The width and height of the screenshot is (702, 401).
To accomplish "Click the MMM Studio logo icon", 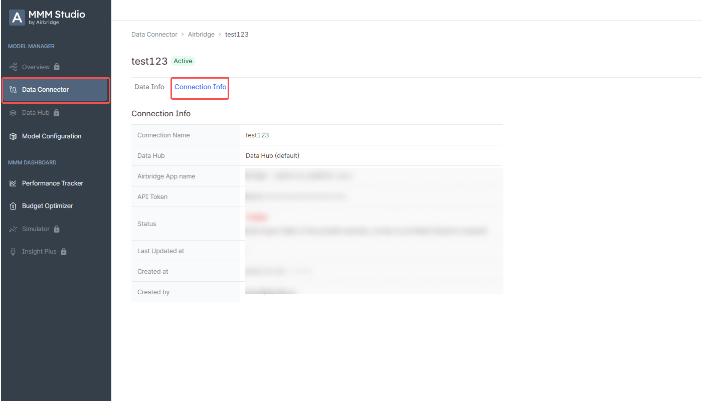I will pyautogui.click(x=17, y=18).
